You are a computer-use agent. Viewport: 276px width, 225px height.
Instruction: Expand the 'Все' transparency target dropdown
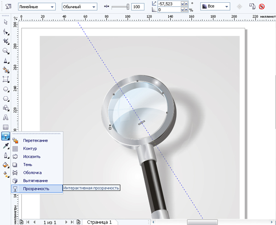pyautogui.click(x=215, y=7)
